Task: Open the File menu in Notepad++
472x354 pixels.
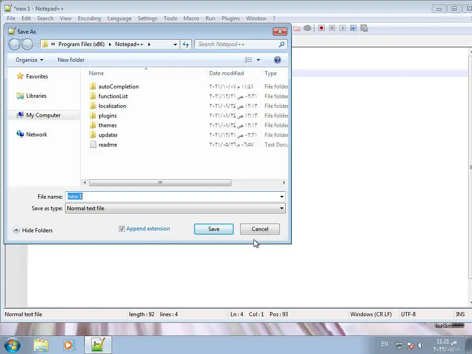Action: click(x=11, y=18)
